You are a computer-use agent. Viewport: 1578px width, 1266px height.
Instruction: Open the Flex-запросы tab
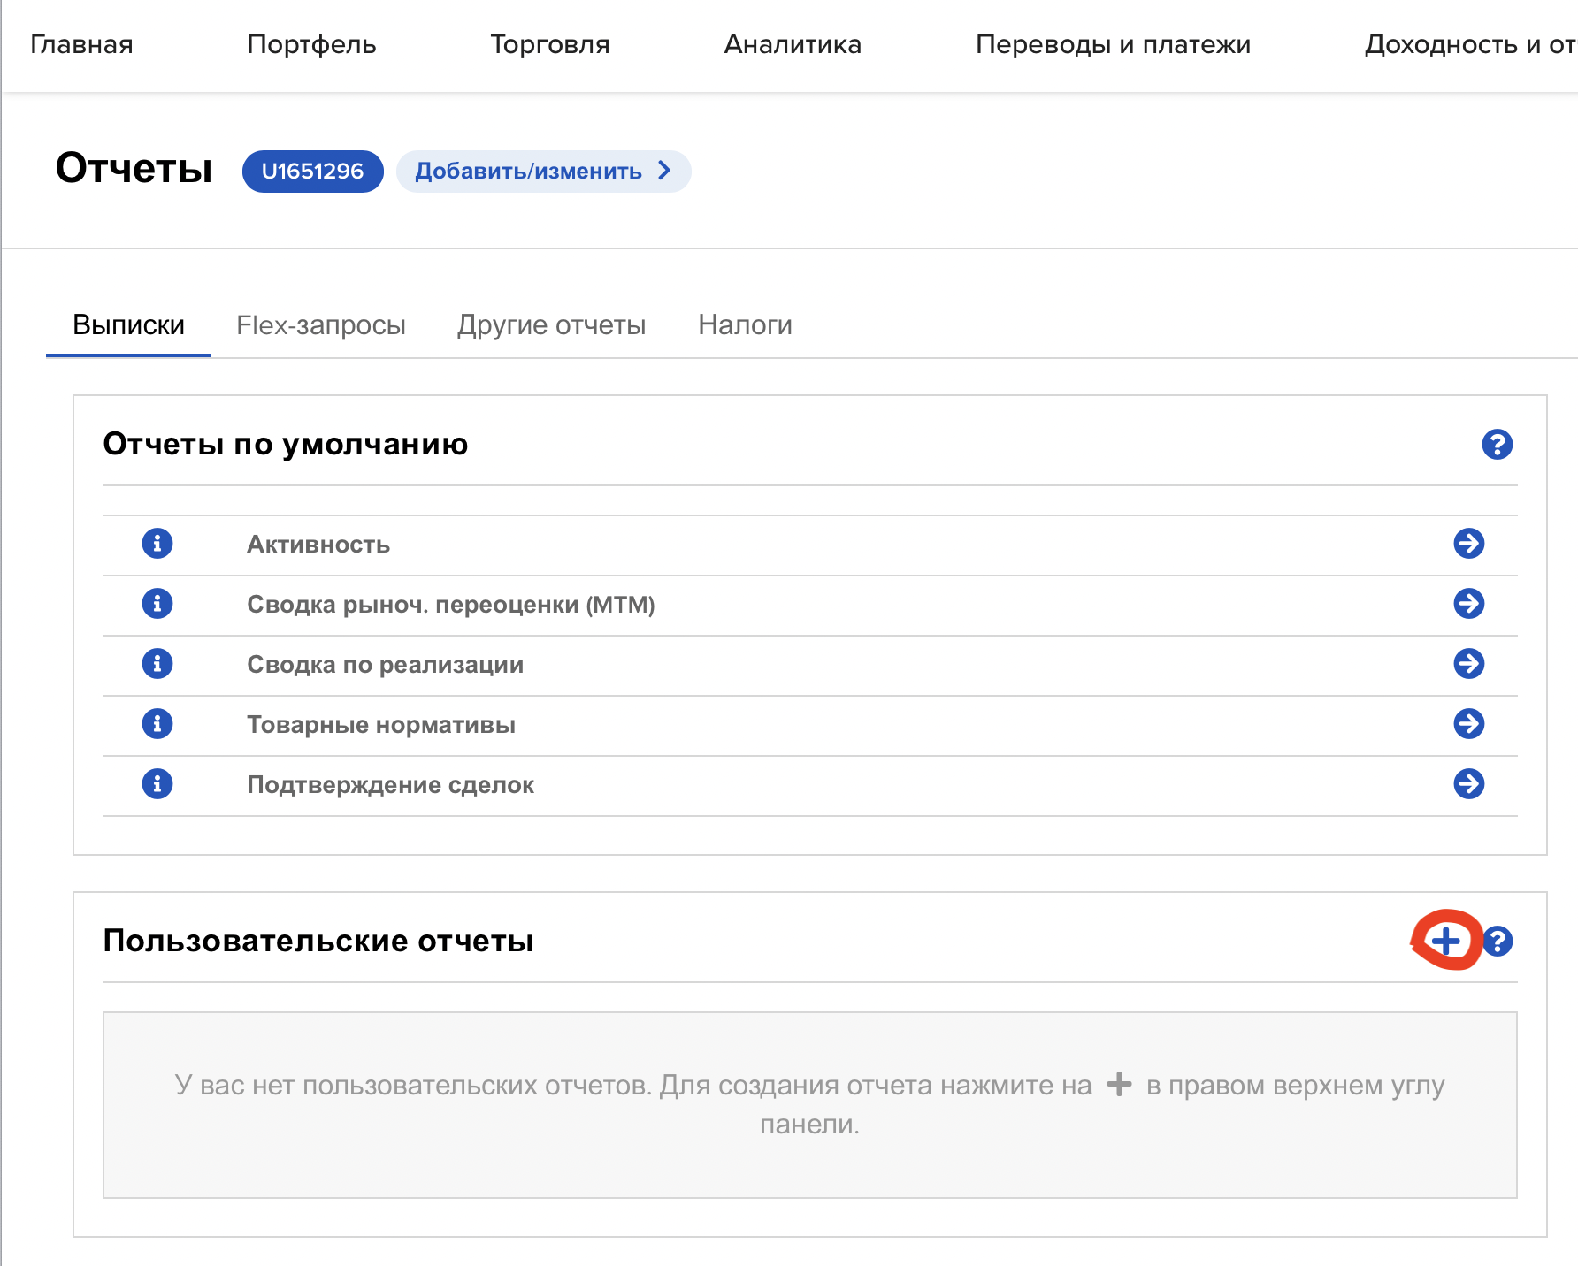click(x=321, y=325)
